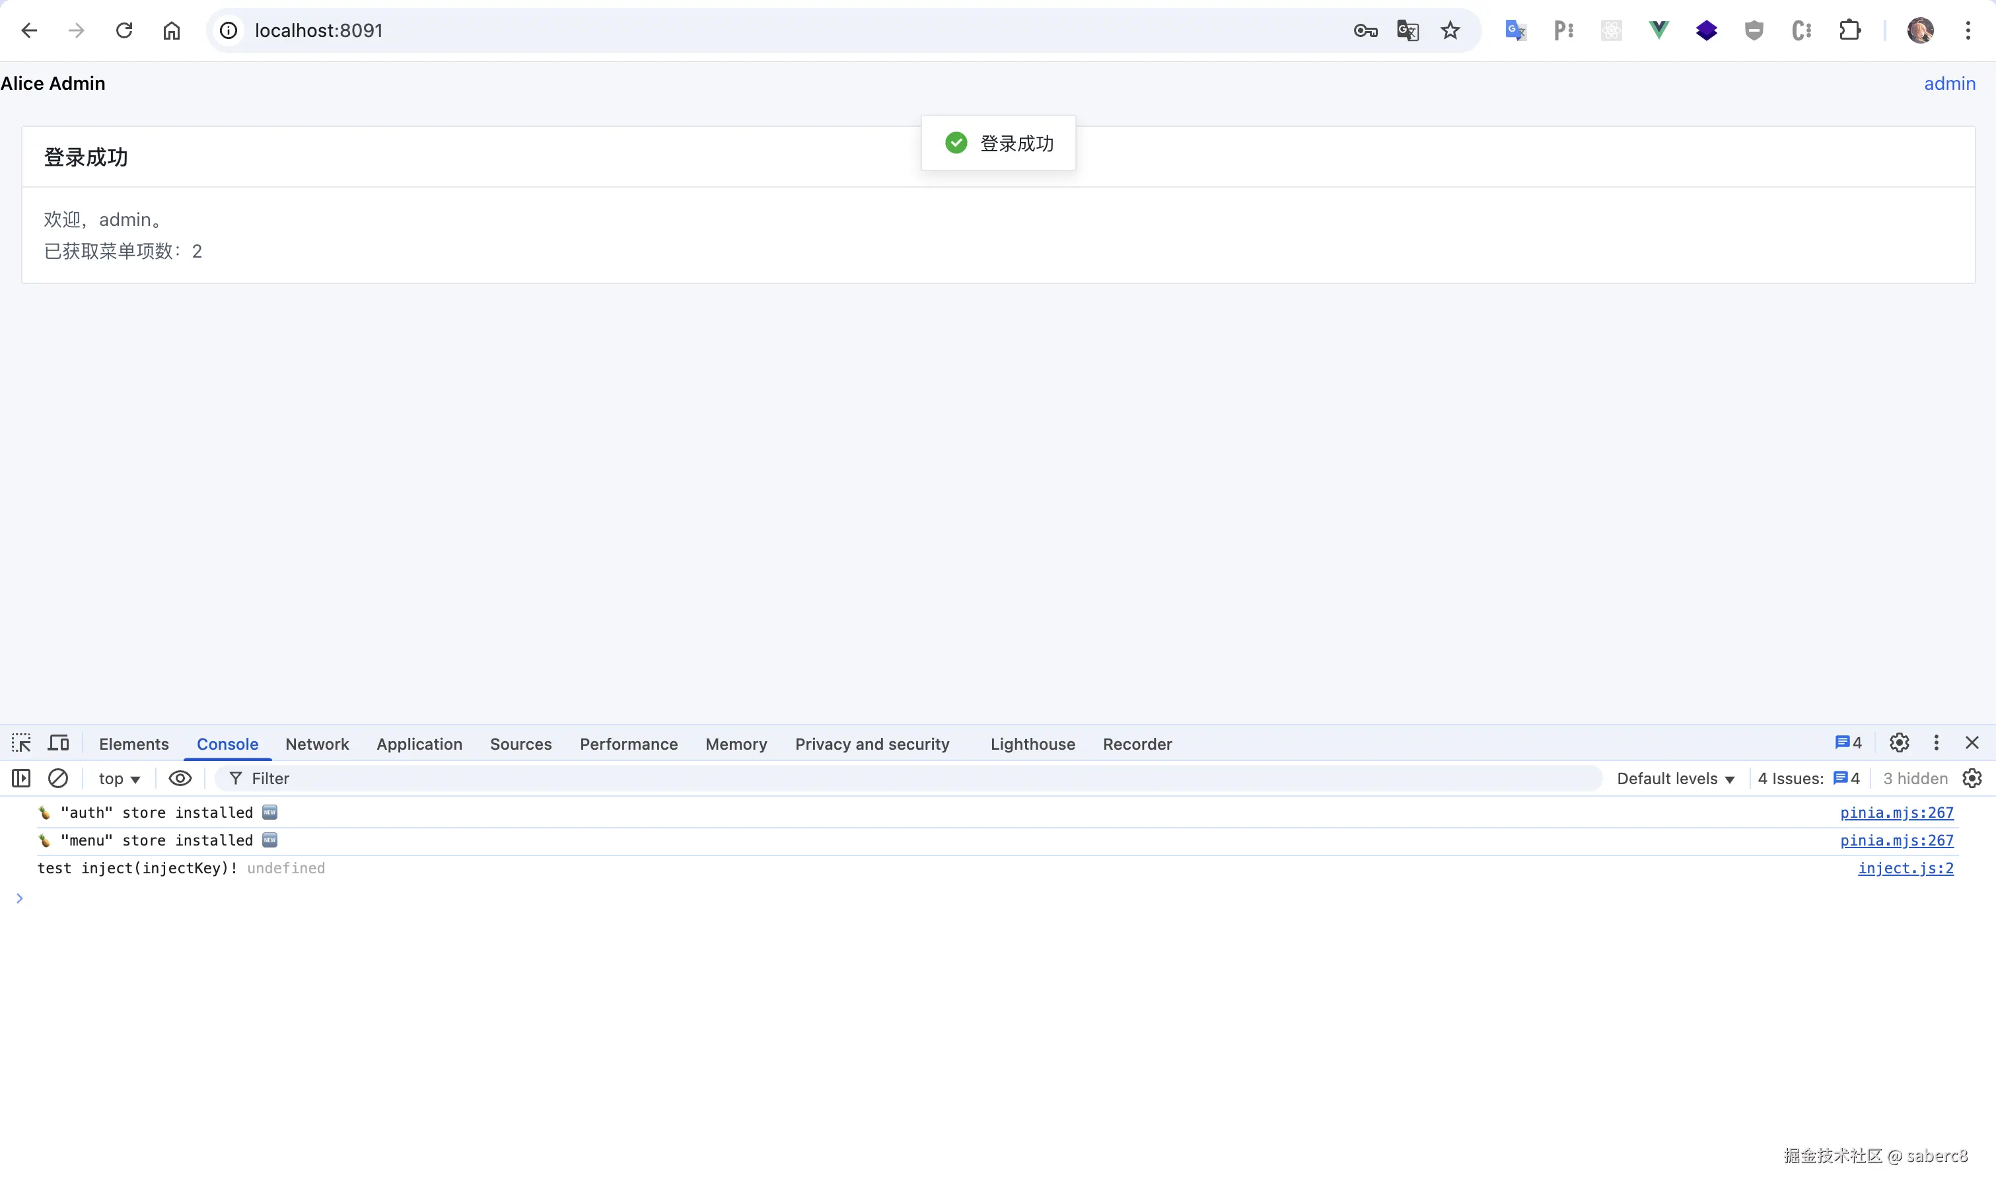The height and width of the screenshot is (1193, 1996).
Task: Open the DevTools three-dot customize menu
Action: coord(1936,742)
